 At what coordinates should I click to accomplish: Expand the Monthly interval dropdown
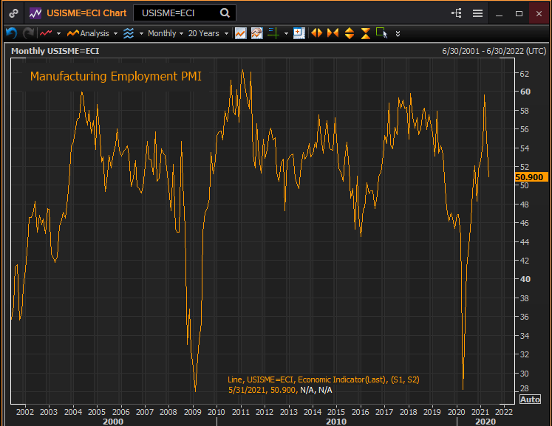pos(165,33)
